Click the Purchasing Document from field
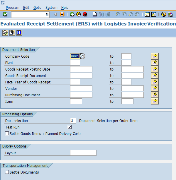The width and height of the screenshot is (176, 180). (x=81, y=95)
